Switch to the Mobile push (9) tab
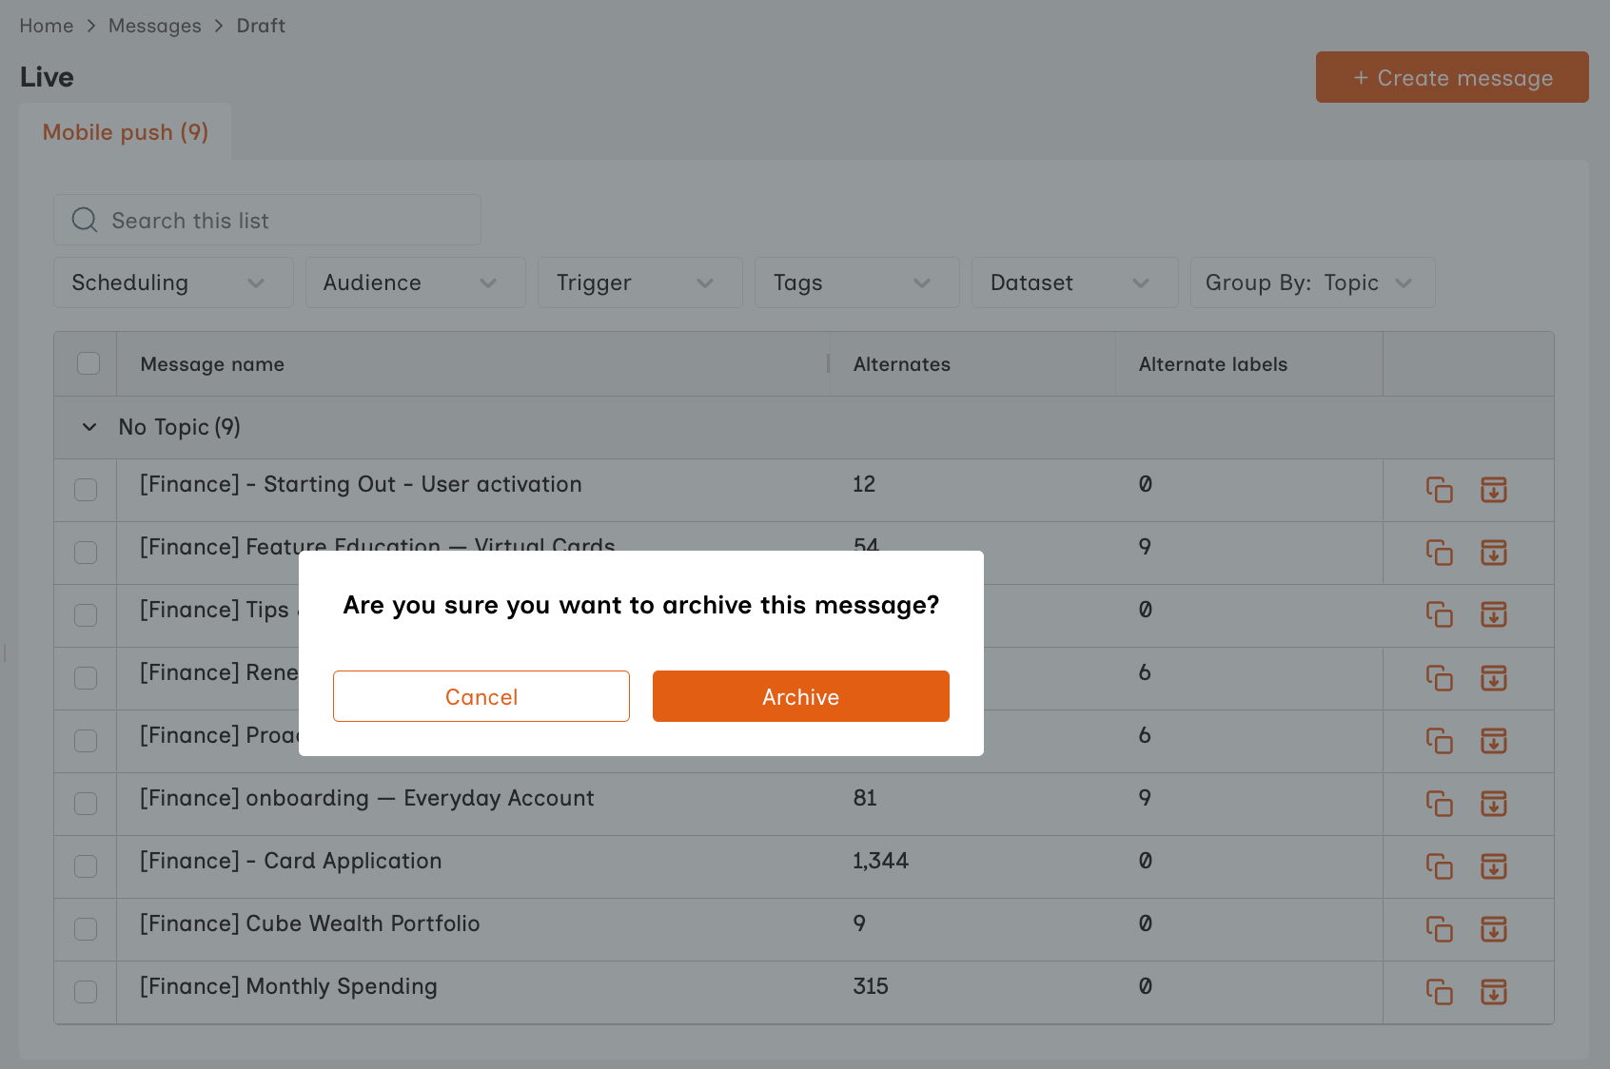The height and width of the screenshot is (1069, 1610). (125, 132)
